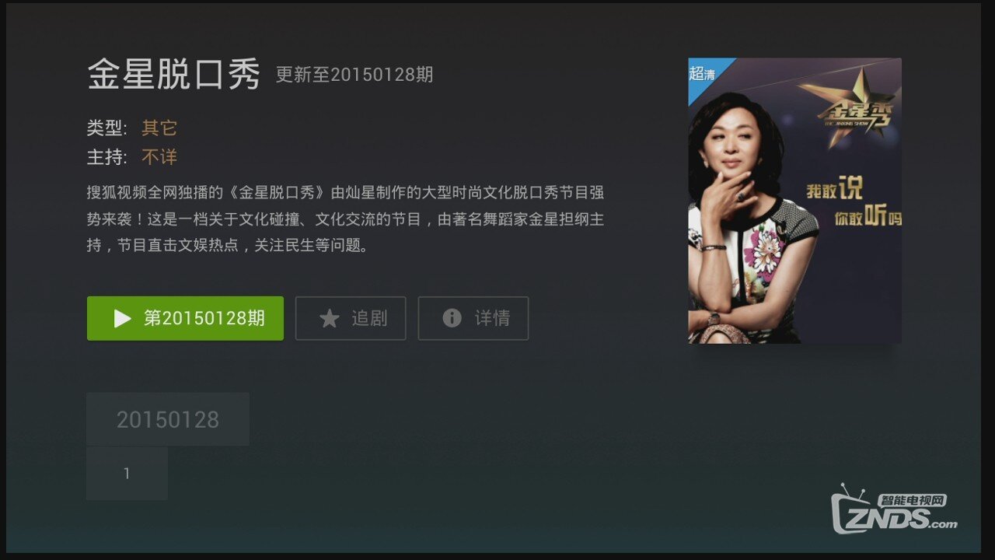Click the 其它 type value
The image size is (995, 560).
[x=159, y=128]
